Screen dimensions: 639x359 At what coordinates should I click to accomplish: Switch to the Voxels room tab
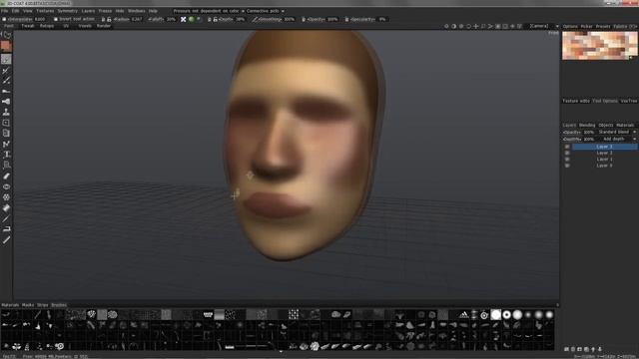(85, 26)
